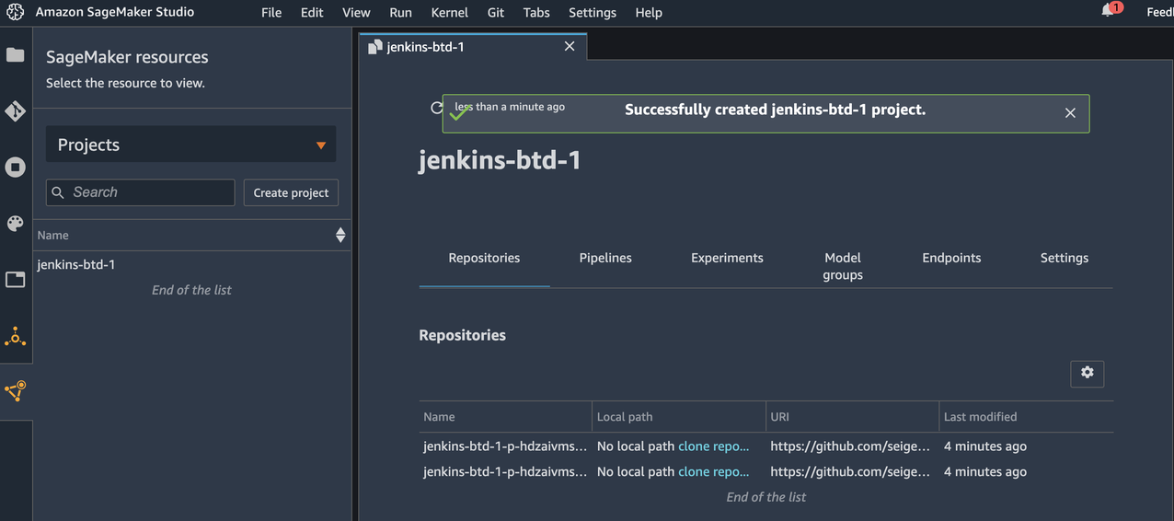Open the SageMaker JumpStart sidebar icon
This screenshot has height=521, width=1174.
tap(16, 336)
